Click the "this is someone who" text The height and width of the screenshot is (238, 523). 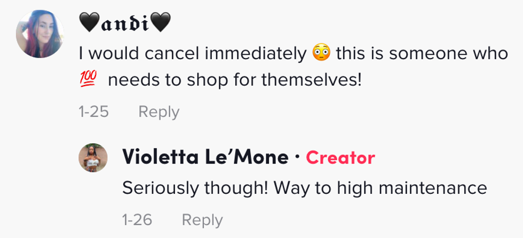click(421, 54)
